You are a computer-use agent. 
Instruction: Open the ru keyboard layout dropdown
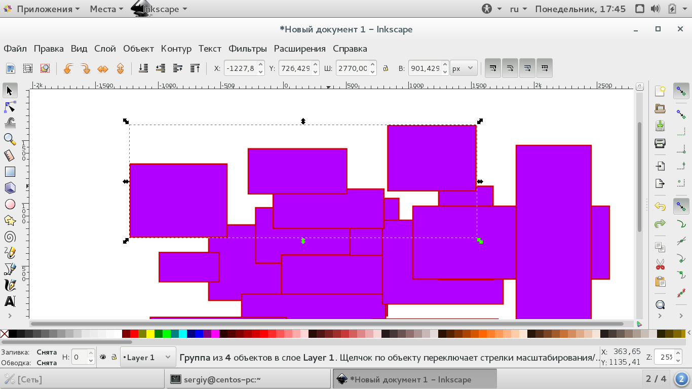point(518,9)
